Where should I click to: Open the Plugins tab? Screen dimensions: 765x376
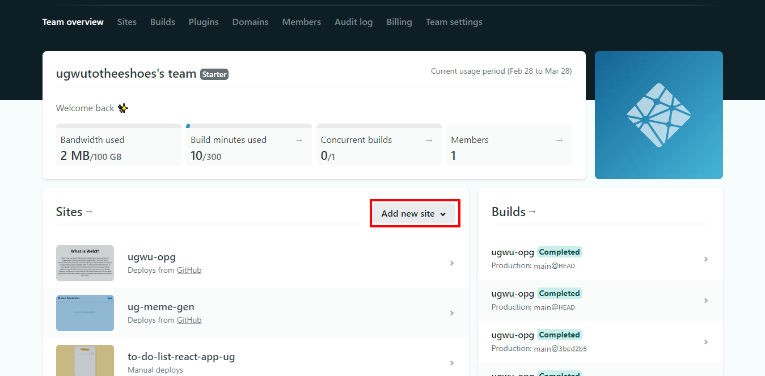(x=204, y=22)
